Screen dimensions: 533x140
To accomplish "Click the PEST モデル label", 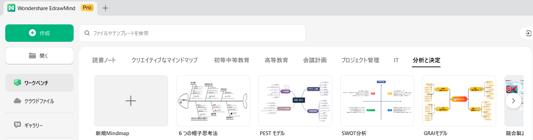I will [x=272, y=133].
